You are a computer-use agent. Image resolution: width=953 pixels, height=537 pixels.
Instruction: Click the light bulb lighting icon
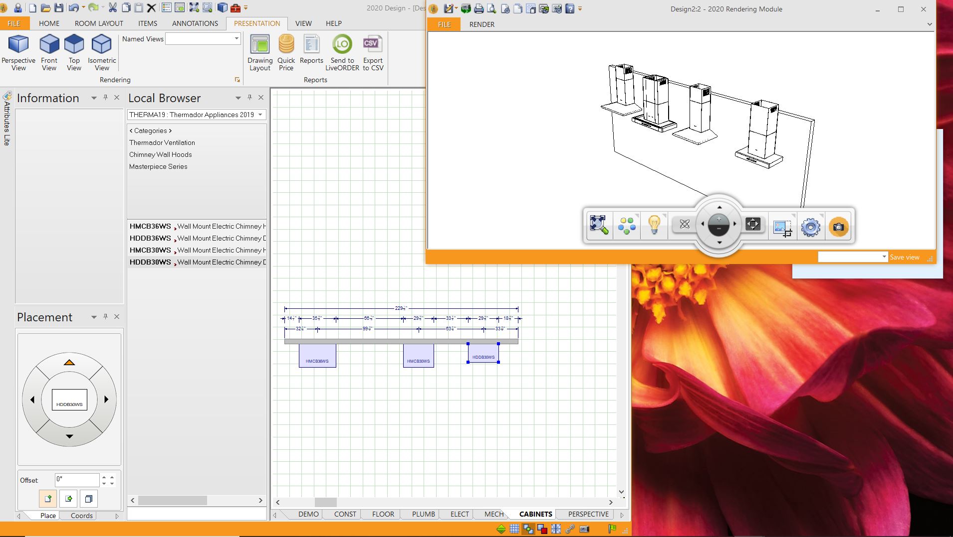654,226
